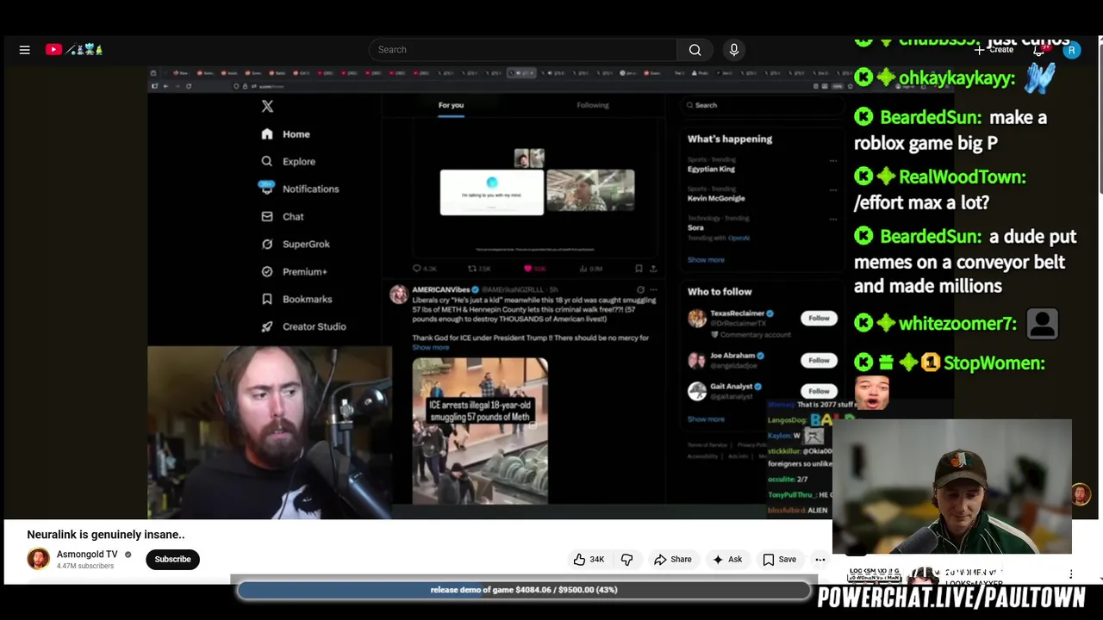The image size is (1103, 620).
Task: Click the 'Neuralink is genuinely insane..' title
Action: (x=106, y=535)
